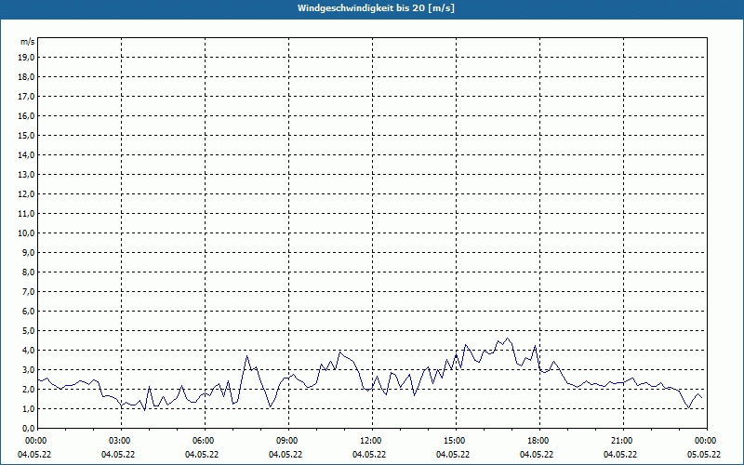Select the y-axis label '10,0'
744x465 pixels.
26,233
